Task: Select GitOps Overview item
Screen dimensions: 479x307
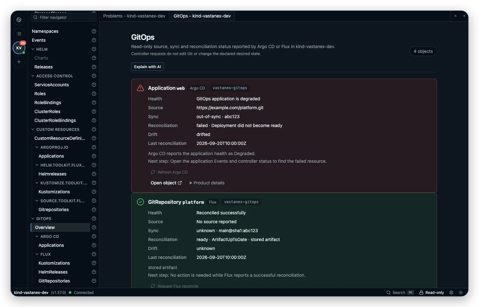Action: pos(61,227)
